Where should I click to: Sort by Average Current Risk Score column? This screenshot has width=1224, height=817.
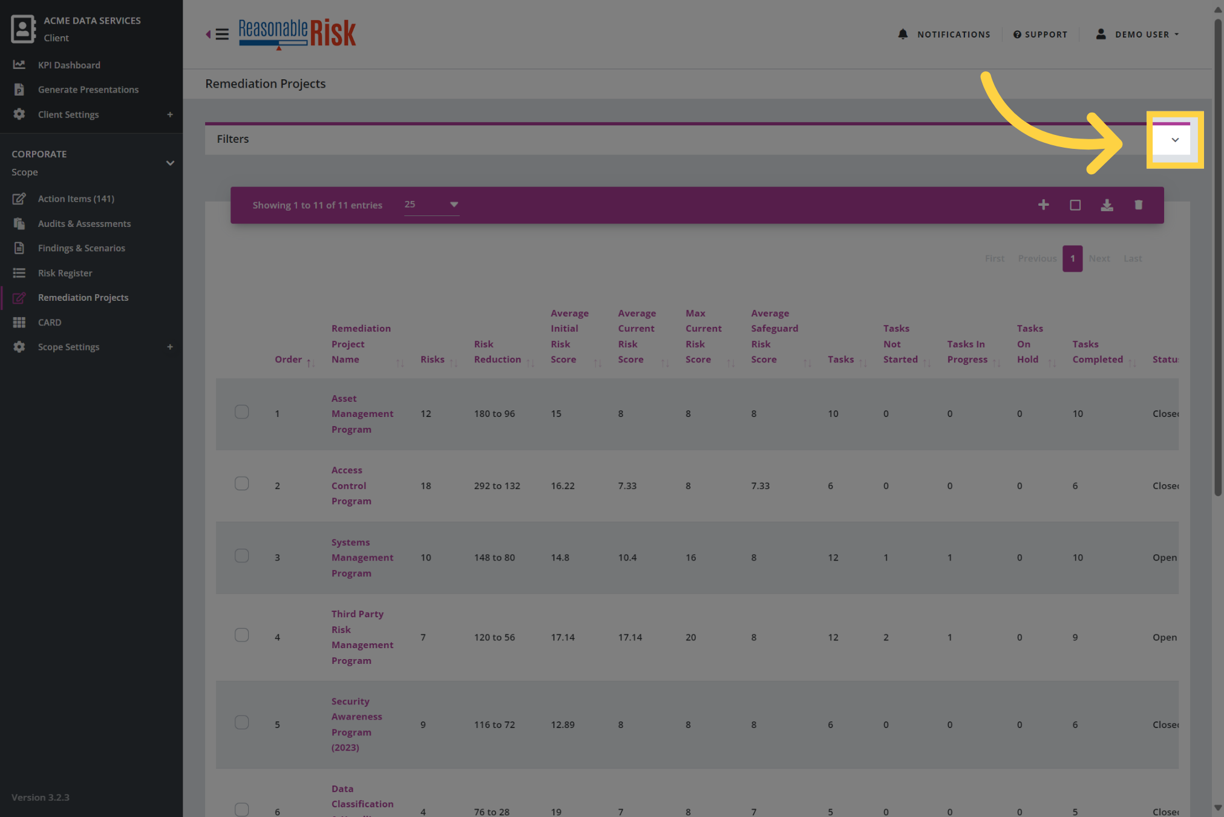tap(643, 336)
